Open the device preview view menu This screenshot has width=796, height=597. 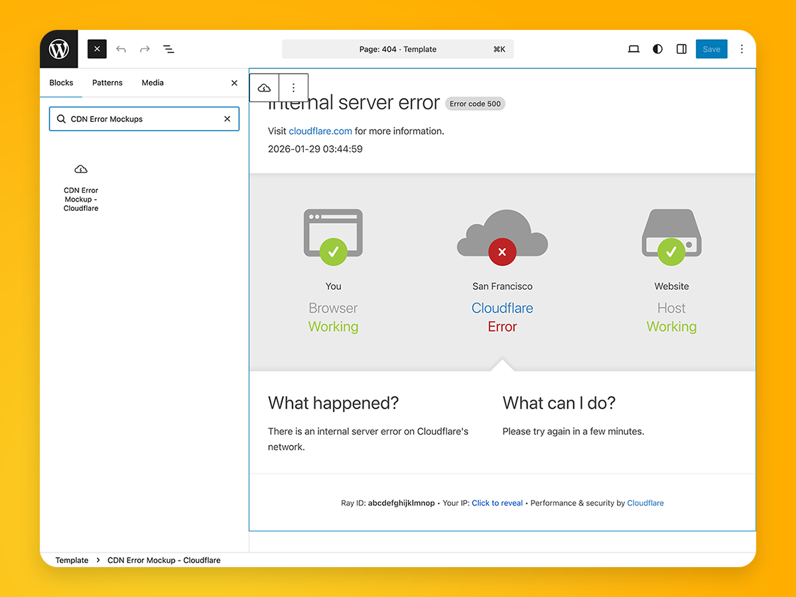633,49
